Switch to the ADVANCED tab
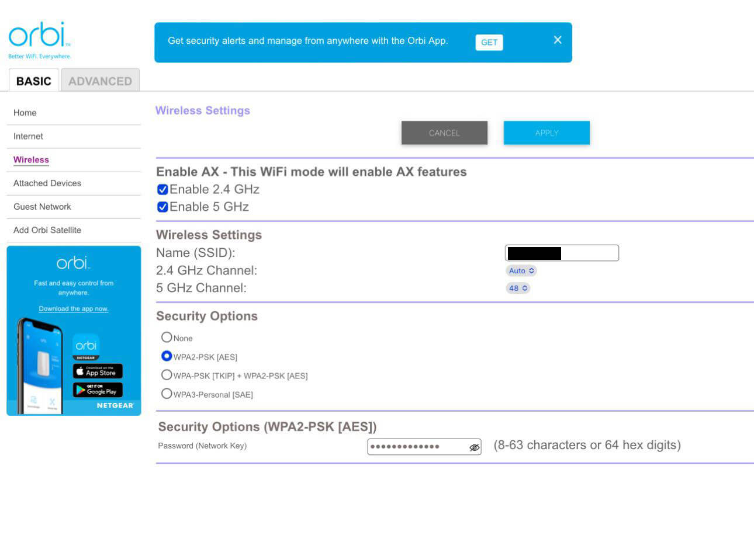Image resolution: width=754 pixels, height=546 pixels. (100, 81)
